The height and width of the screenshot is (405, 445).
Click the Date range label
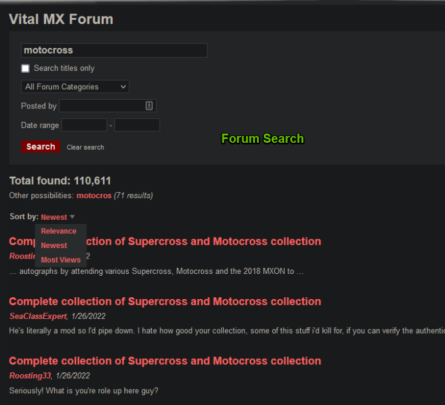(40, 126)
